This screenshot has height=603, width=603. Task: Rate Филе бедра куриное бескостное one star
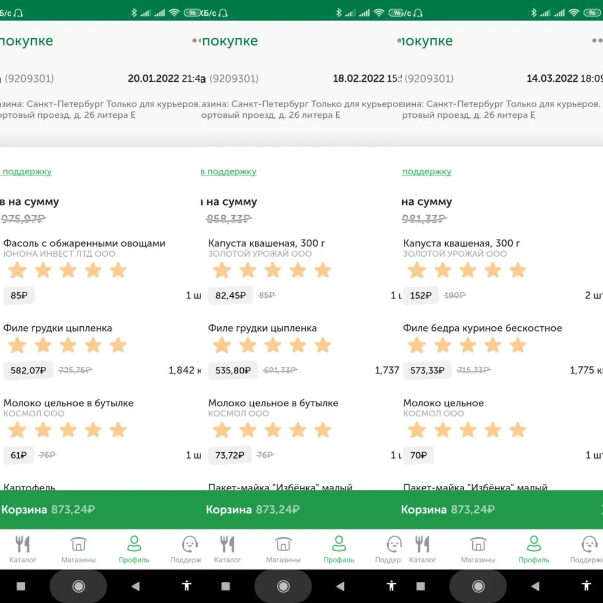pyautogui.click(x=417, y=345)
